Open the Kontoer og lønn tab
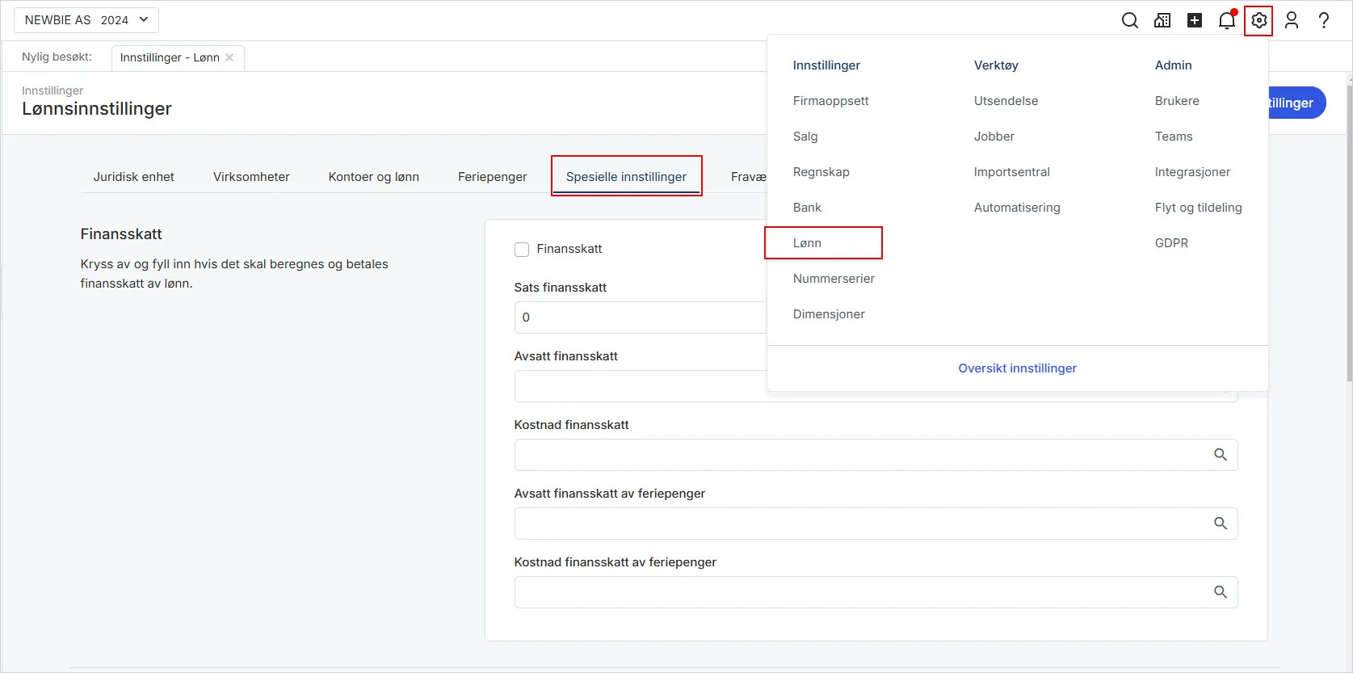 [x=373, y=177]
